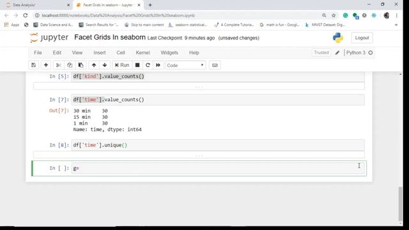Open the Chrome three-dot menu
The height and width of the screenshot is (230, 409).
pos(396,15)
